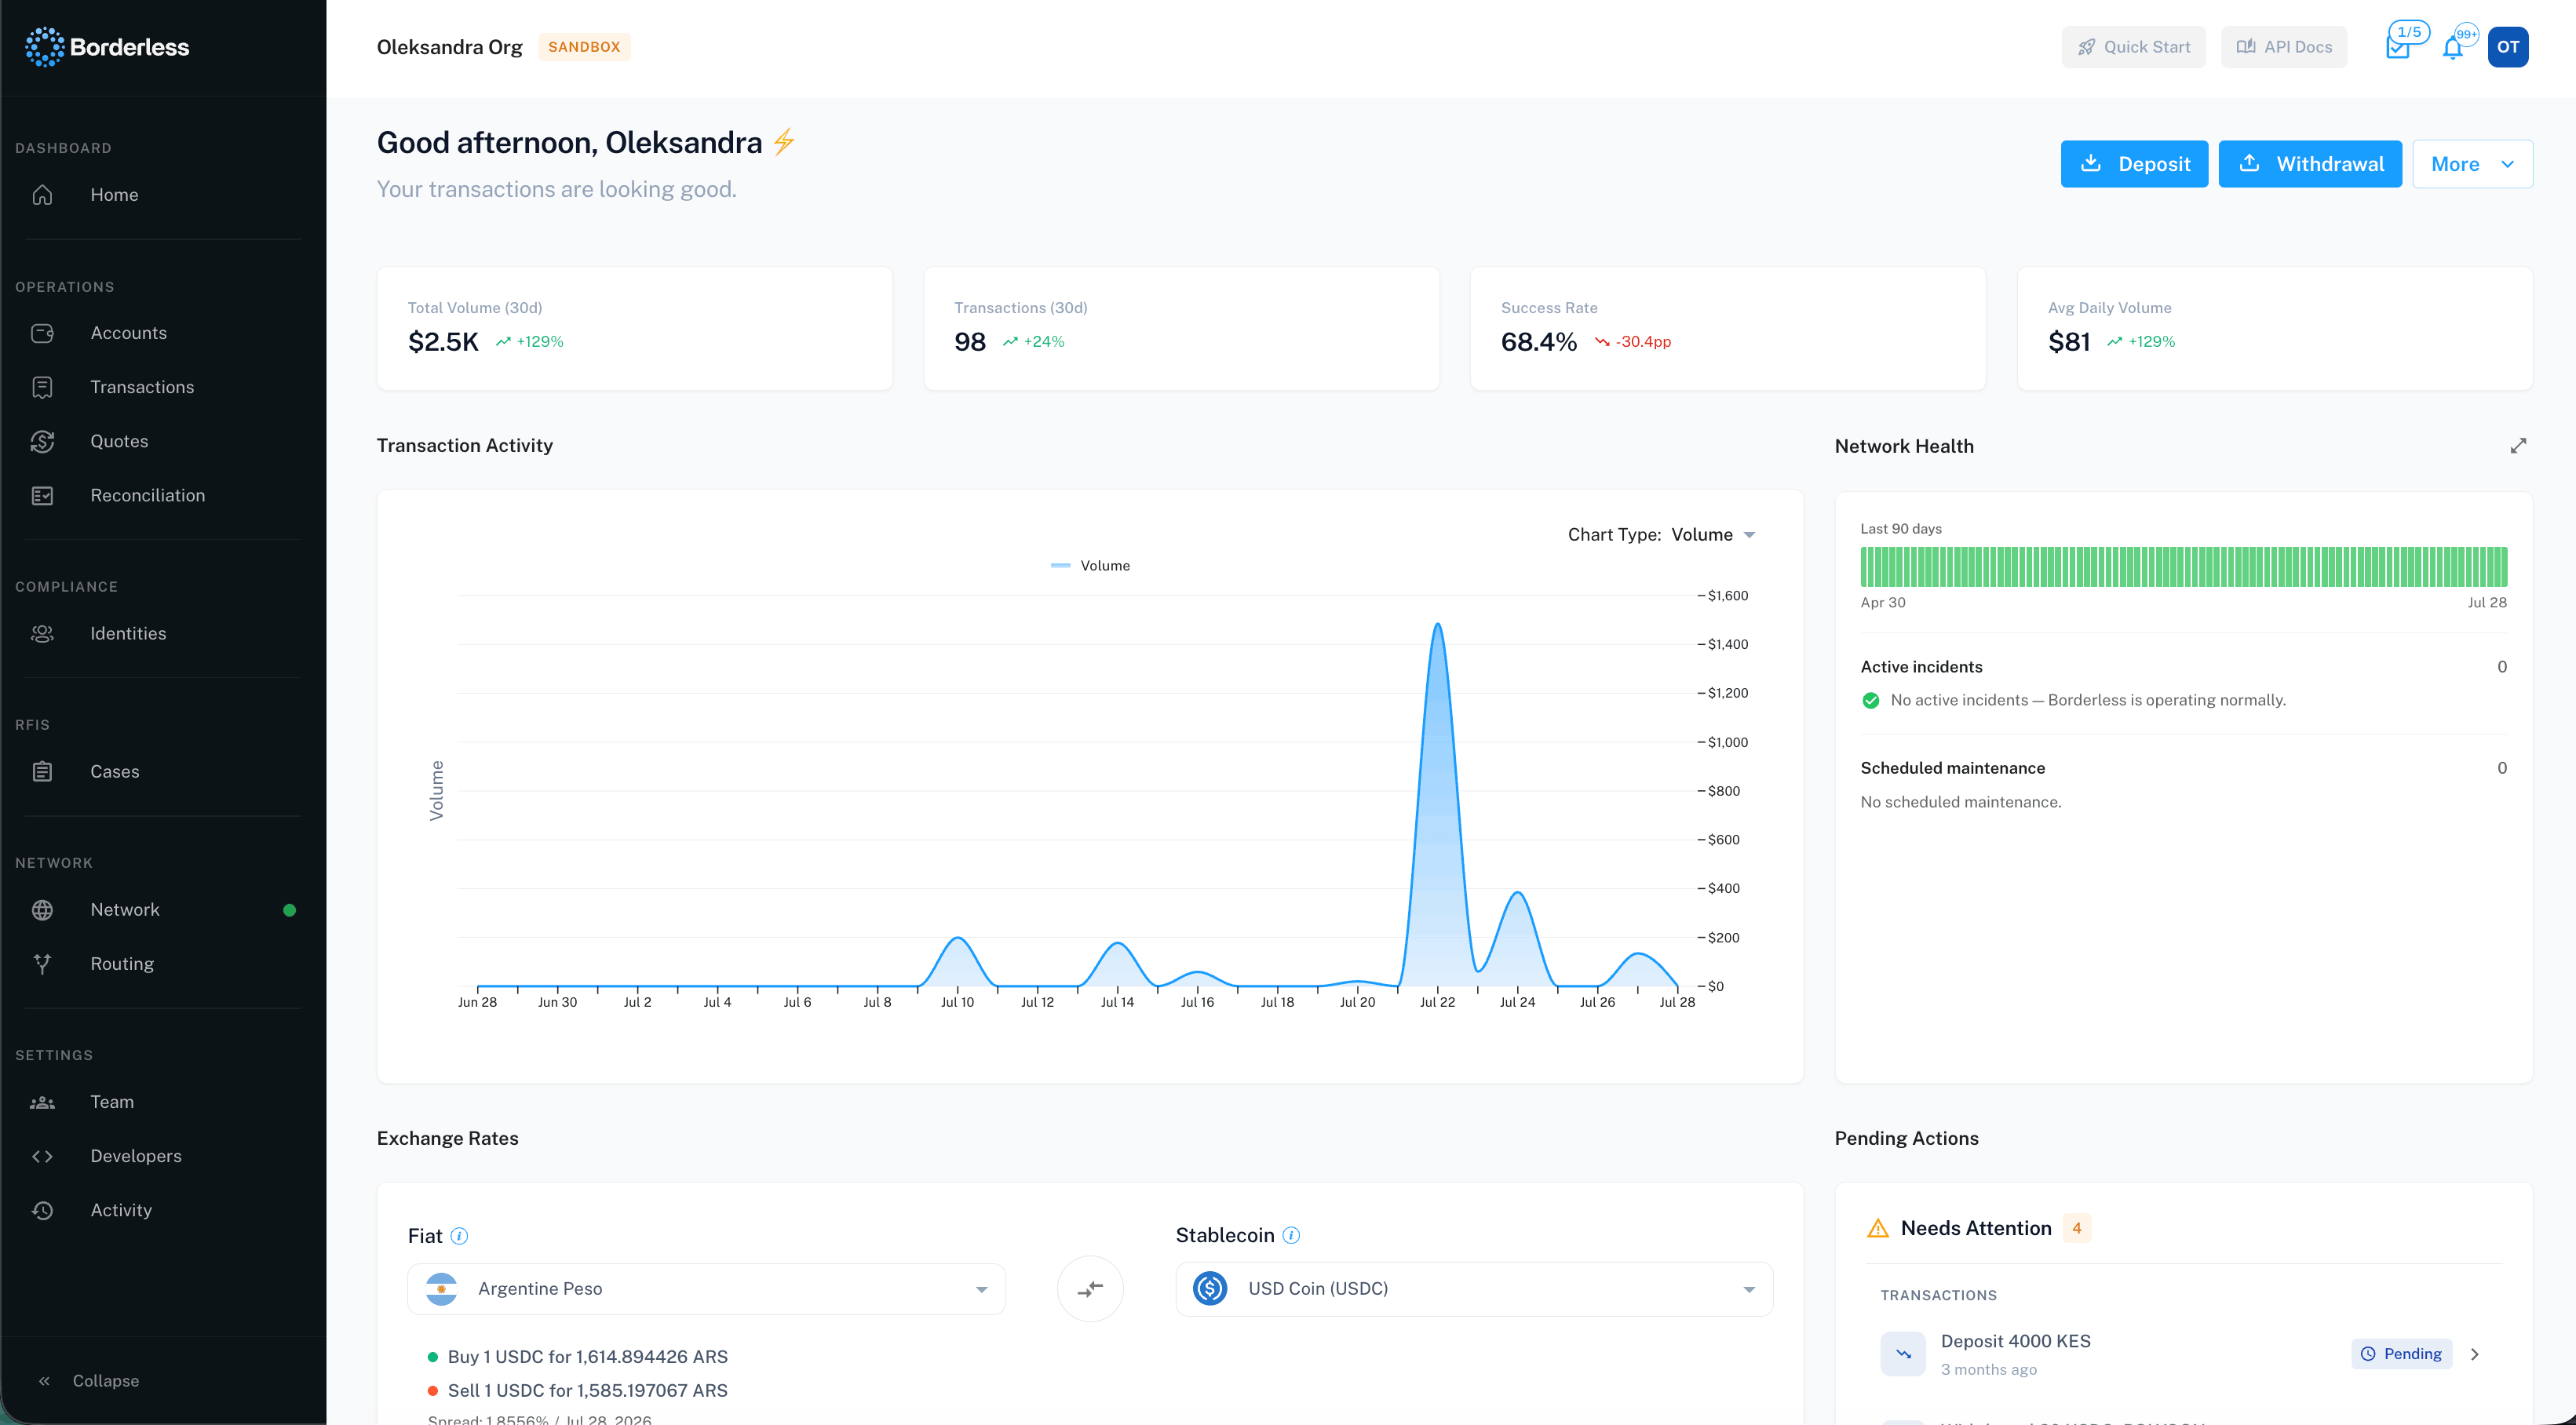2576x1425 pixels.
Task: Click the Routing fork icon
Action: (42, 963)
